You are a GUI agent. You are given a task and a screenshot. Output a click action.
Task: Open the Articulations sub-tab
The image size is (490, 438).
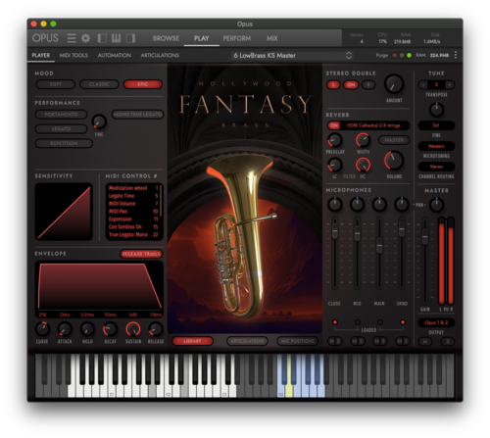[x=160, y=56]
